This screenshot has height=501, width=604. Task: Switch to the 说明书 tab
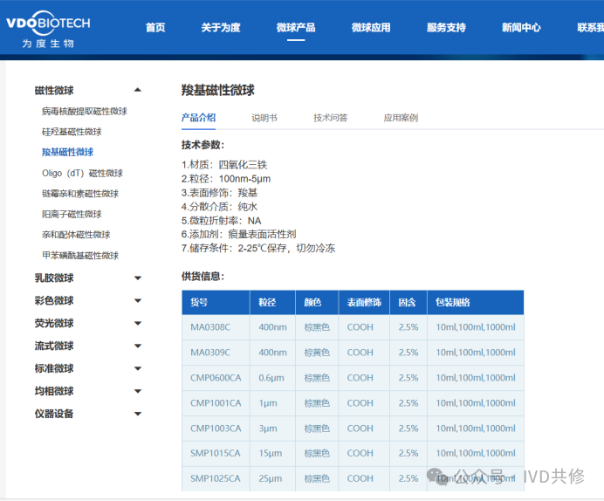(264, 118)
